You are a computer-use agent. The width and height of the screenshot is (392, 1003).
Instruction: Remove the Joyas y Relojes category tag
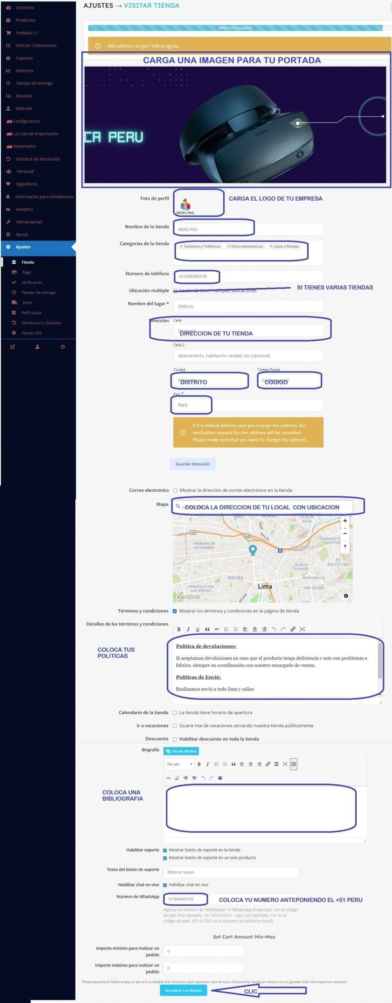click(271, 246)
